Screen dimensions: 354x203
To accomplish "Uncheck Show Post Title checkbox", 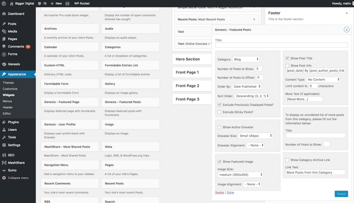I will 287,58.
